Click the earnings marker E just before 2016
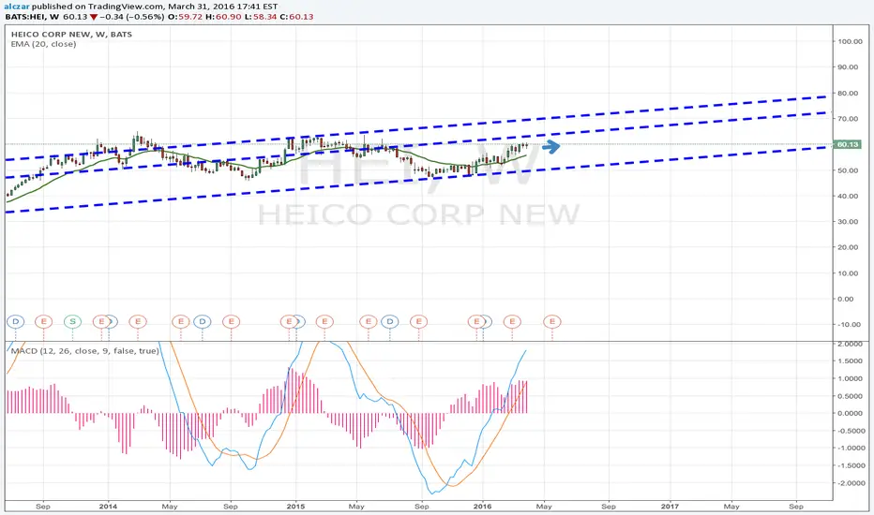The height and width of the screenshot is (515, 874). pos(476,321)
